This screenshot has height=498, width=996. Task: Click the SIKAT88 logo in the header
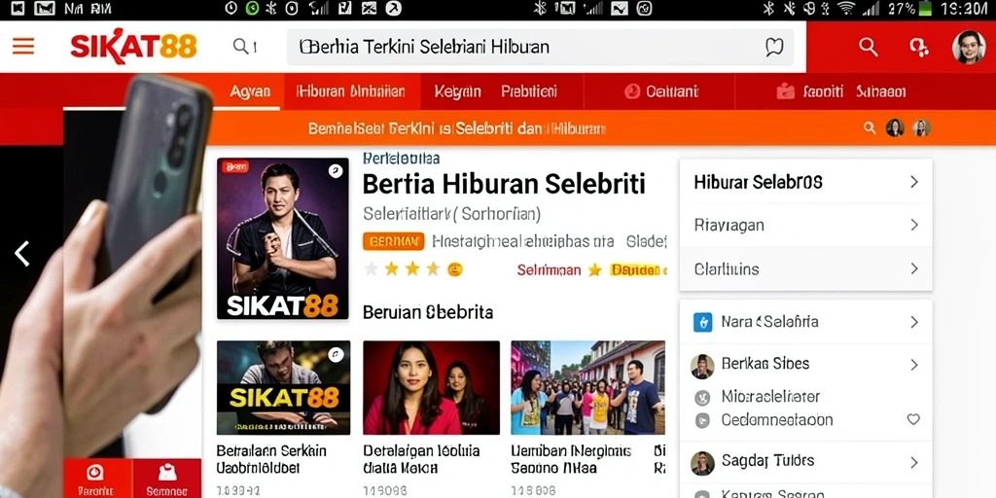(133, 48)
